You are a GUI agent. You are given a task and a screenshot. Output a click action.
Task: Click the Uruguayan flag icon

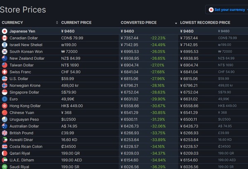(x=5, y=119)
